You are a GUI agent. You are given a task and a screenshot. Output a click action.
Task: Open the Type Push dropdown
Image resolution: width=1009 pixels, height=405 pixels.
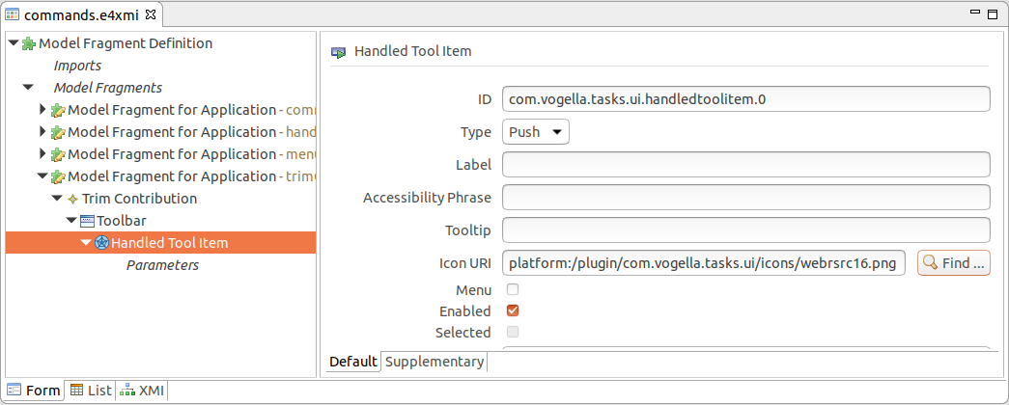point(535,132)
